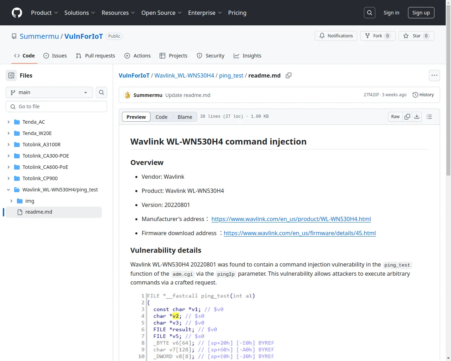Click the Notifications bell button

(336, 36)
